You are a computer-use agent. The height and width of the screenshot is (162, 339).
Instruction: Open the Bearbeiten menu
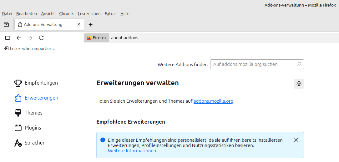[27, 14]
